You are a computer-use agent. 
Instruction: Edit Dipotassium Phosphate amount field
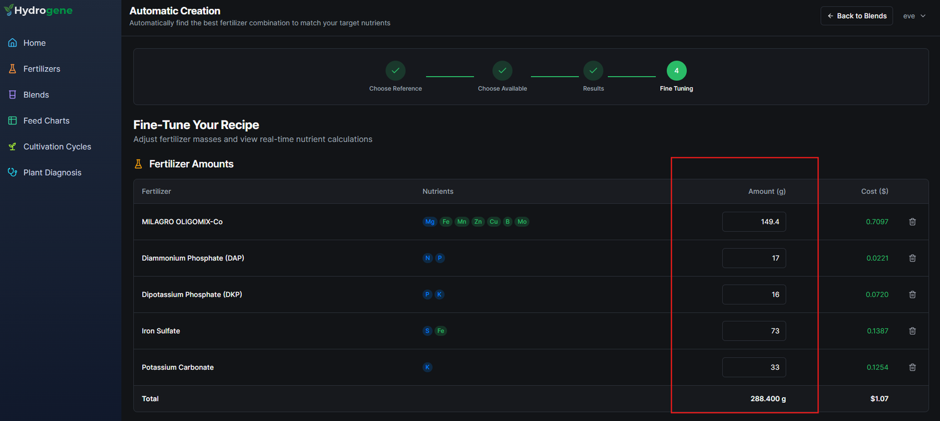pyautogui.click(x=754, y=294)
